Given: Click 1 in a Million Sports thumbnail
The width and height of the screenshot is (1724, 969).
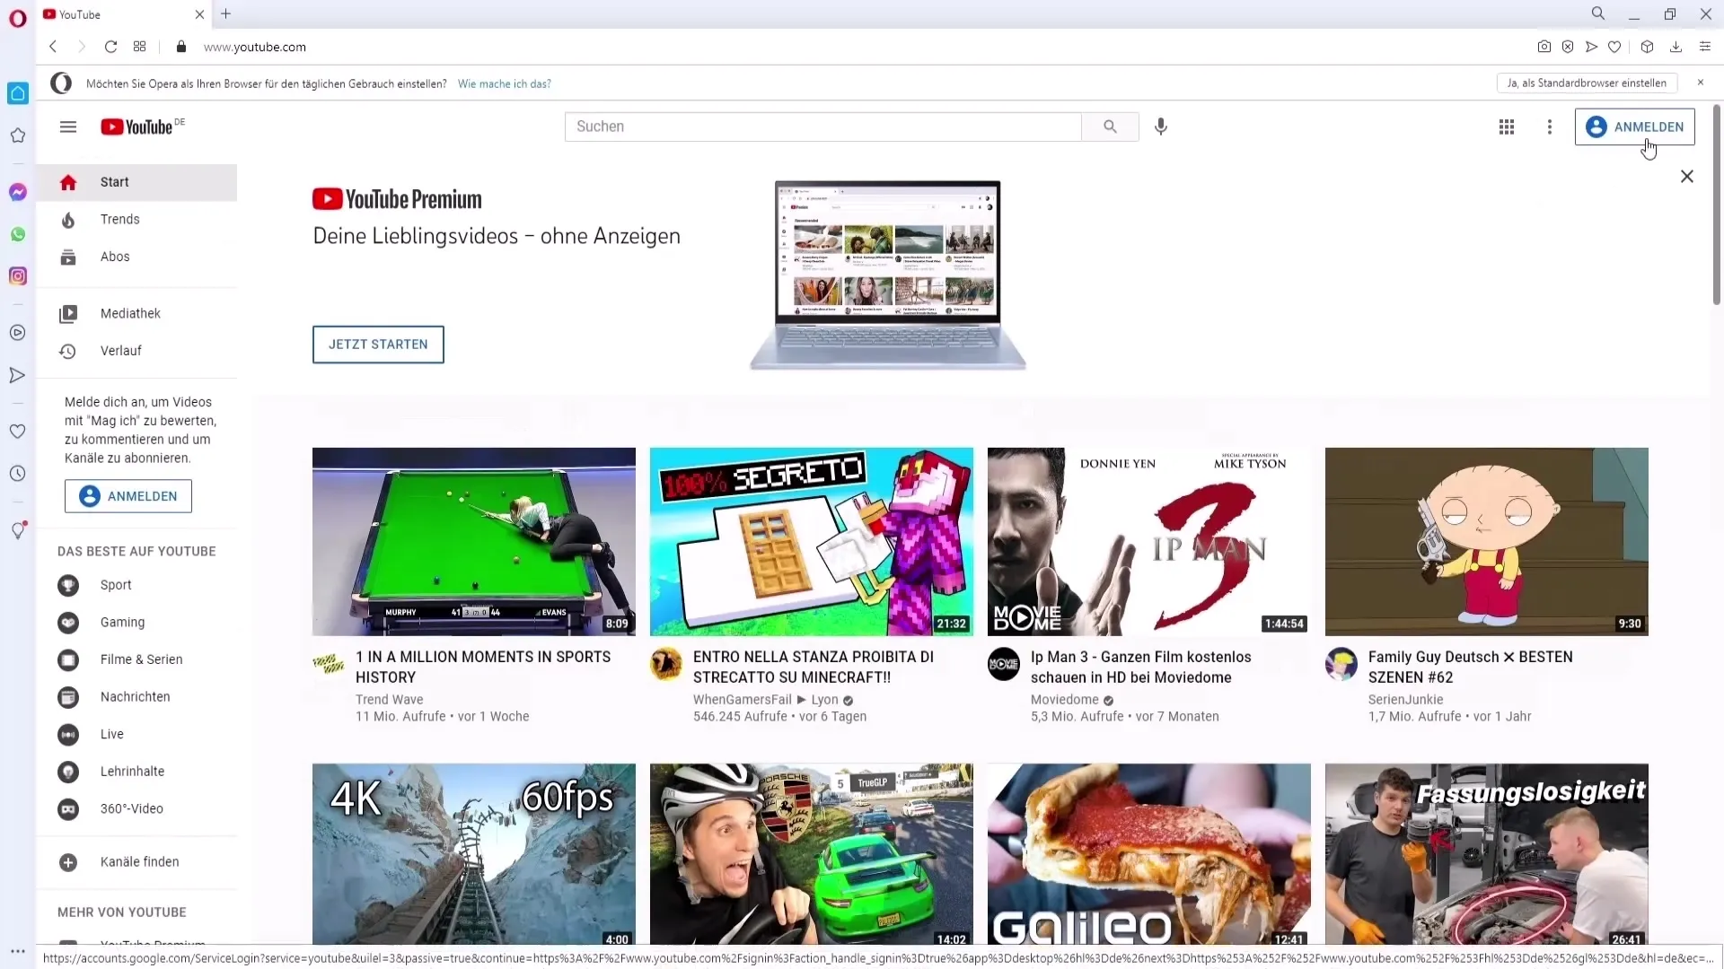Looking at the screenshot, I should pos(473,542).
